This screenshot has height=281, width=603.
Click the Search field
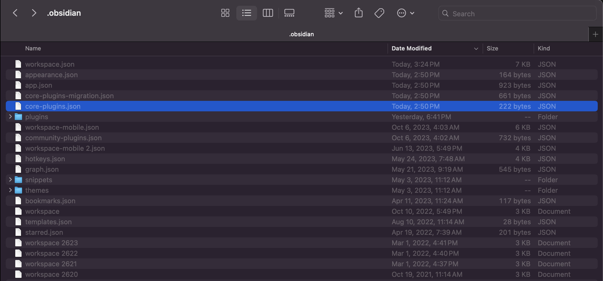517,13
